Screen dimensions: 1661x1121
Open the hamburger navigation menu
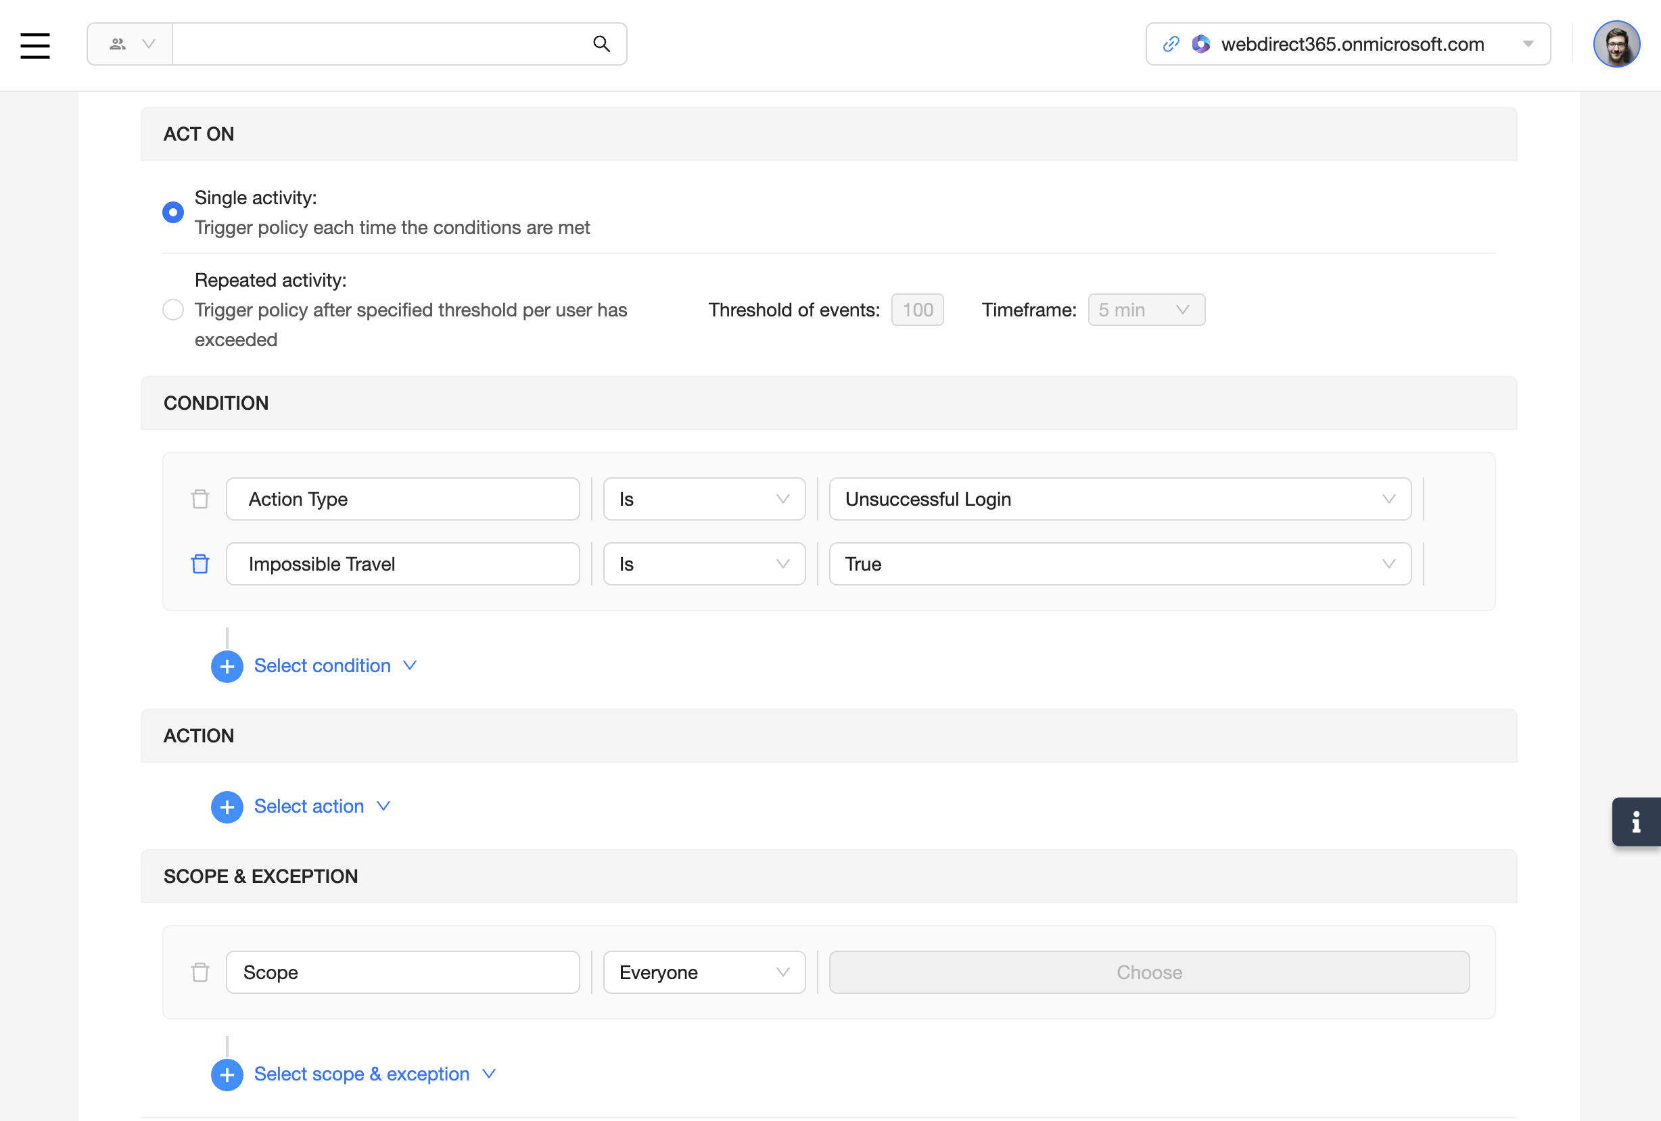click(35, 45)
